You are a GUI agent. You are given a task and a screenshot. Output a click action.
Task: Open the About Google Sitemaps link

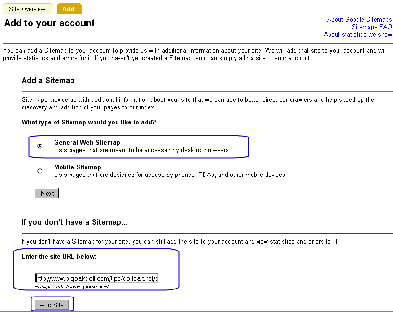(359, 20)
